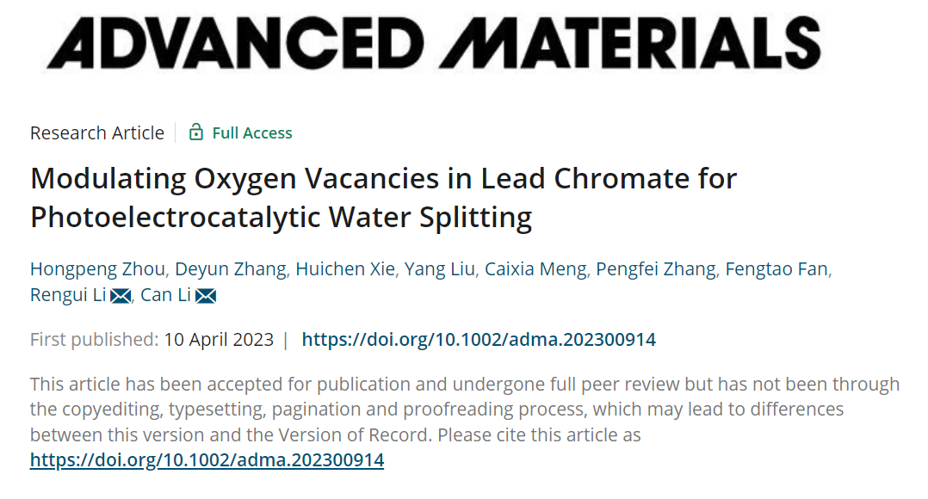The height and width of the screenshot is (499, 928).
Task: Click the Full Access open lock icon
Action: pyautogui.click(x=196, y=132)
